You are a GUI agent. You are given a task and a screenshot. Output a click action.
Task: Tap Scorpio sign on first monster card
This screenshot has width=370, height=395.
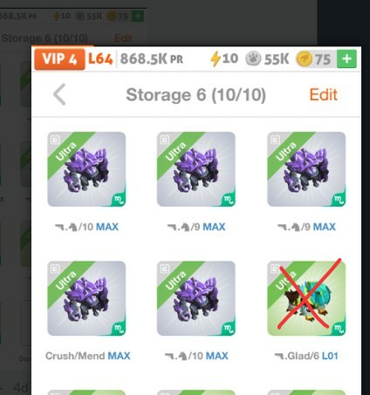click(120, 200)
